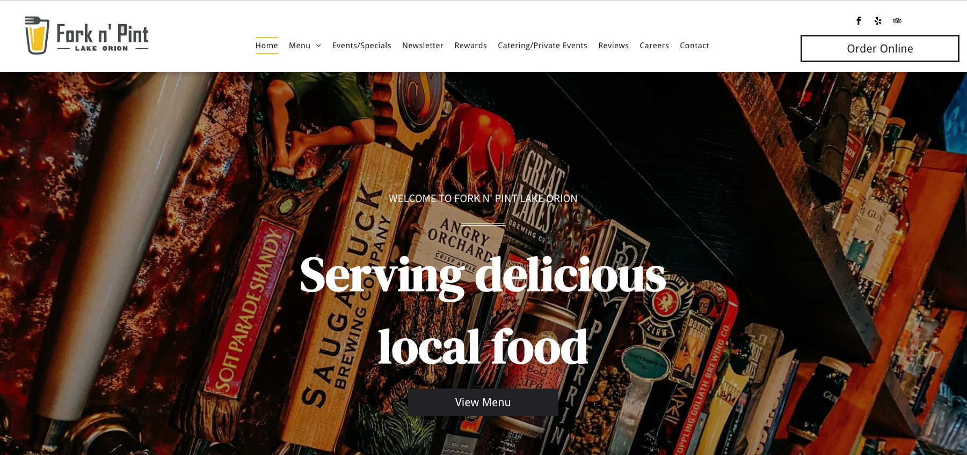Click the View Menu button

tap(483, 402)
